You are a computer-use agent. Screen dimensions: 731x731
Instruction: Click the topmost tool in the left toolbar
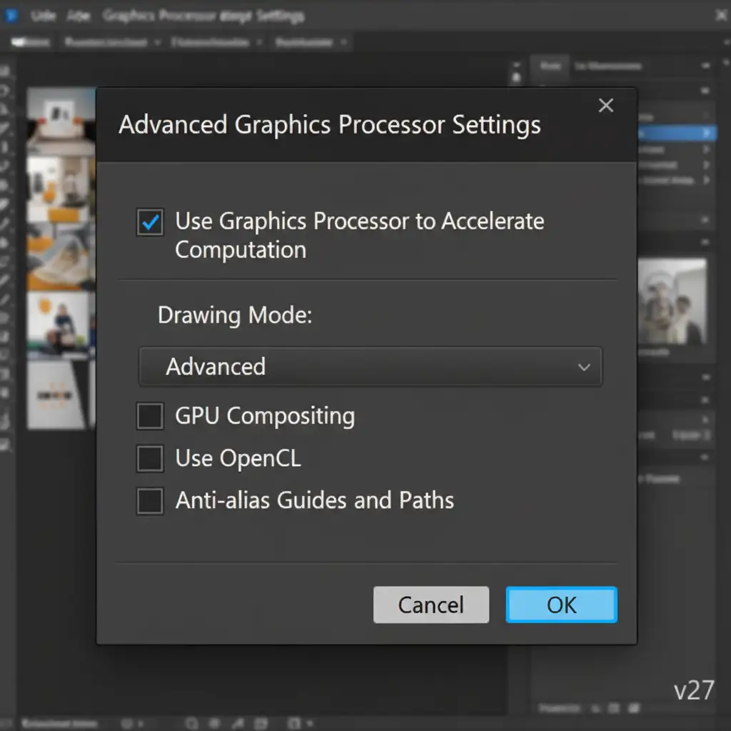(6, 71)
